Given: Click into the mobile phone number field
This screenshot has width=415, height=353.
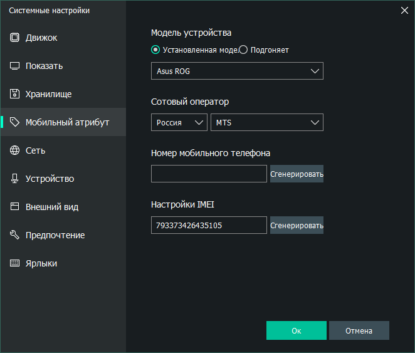Looking at the screenshot, I should 209,174.
